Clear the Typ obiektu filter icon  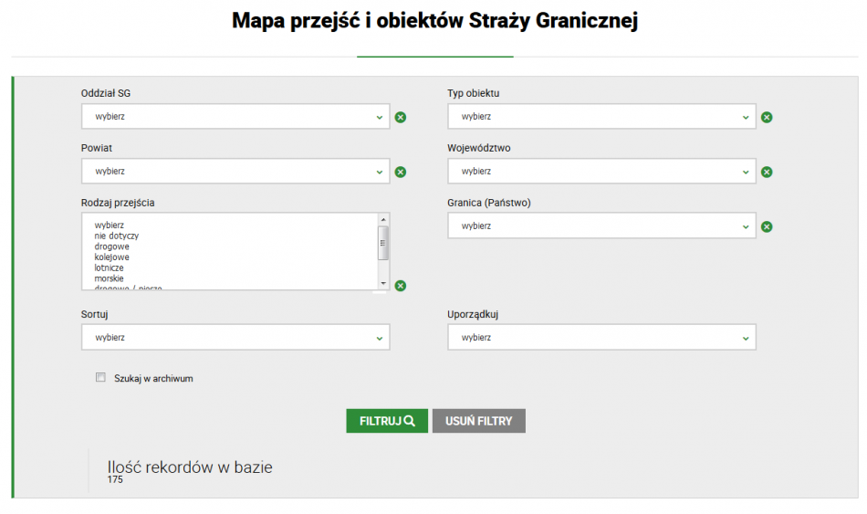tap(767, 117)
